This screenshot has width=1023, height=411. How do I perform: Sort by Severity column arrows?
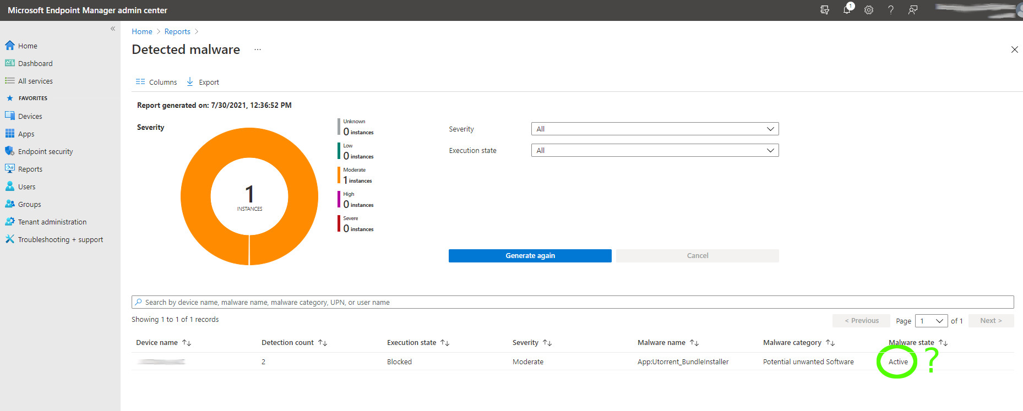(547, 343)
